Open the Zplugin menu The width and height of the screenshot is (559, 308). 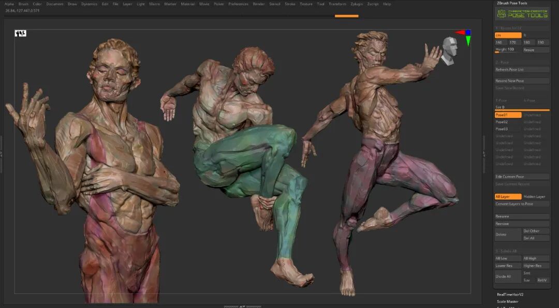[357, 4]
